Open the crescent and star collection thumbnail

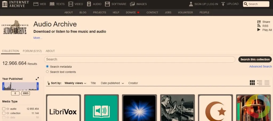pyautogui.click(x=215, y=108)
